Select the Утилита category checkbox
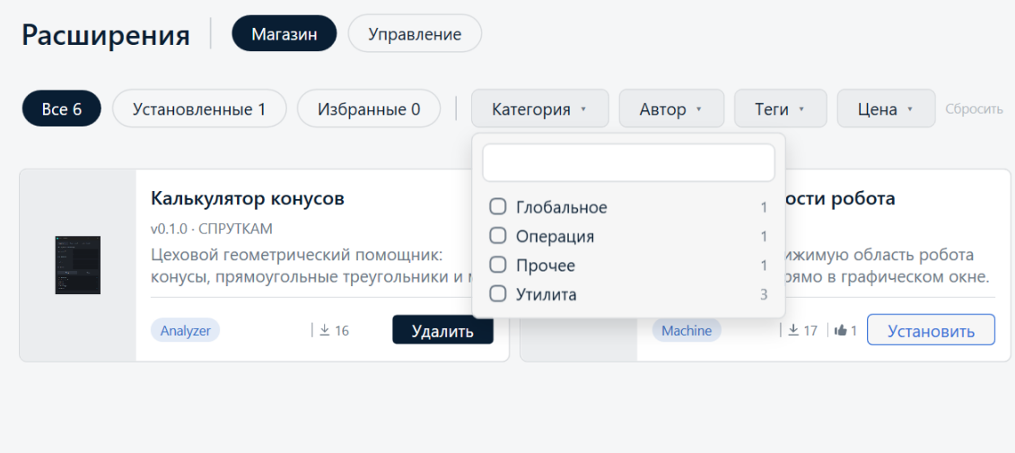The image size is (1015, 453). (498, 294)
